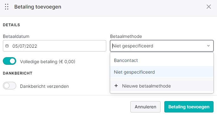The height and width of the screenshot is (115, 217).
Task: Open the calendar icon in Betaaldatum field
Action: [7, 46]
